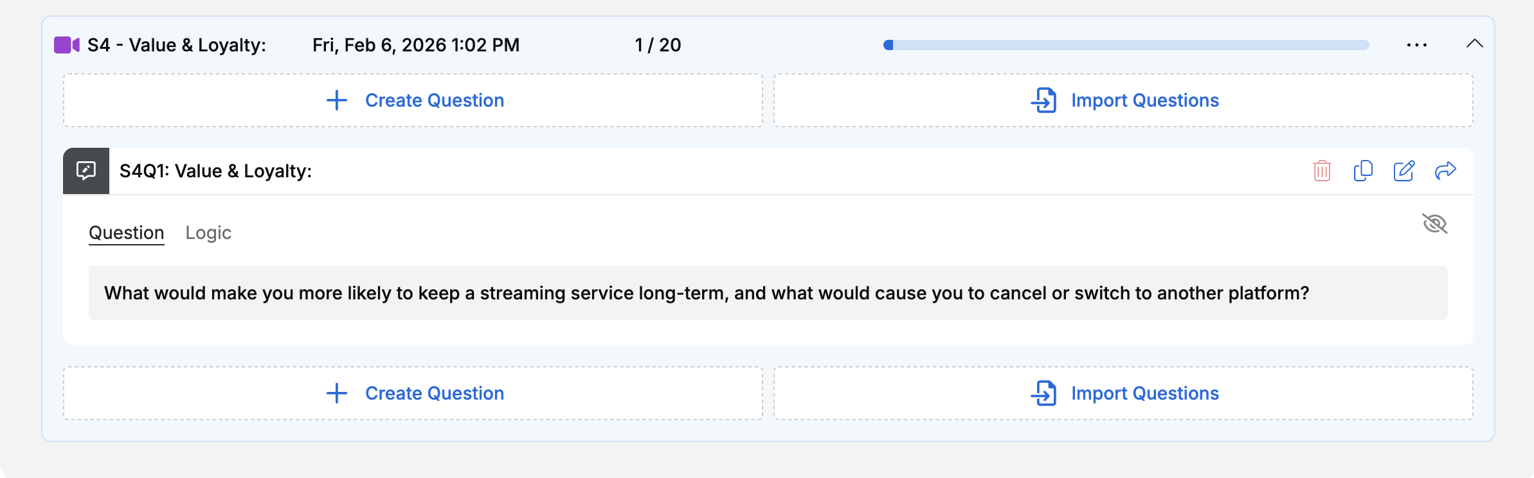Click the top Import Questions button
1534x478 pixels.
1124,100
